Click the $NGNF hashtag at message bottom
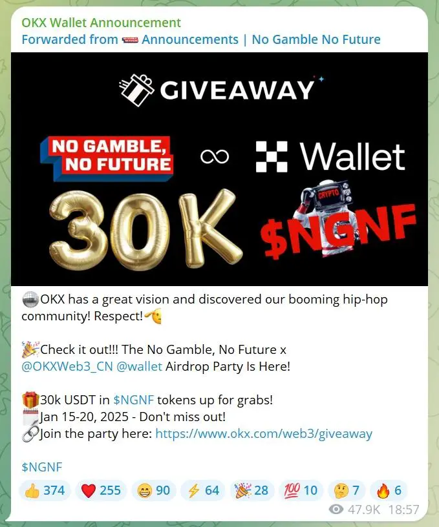The height and width of the screenshot is (527, 439). tap(42, 467)
